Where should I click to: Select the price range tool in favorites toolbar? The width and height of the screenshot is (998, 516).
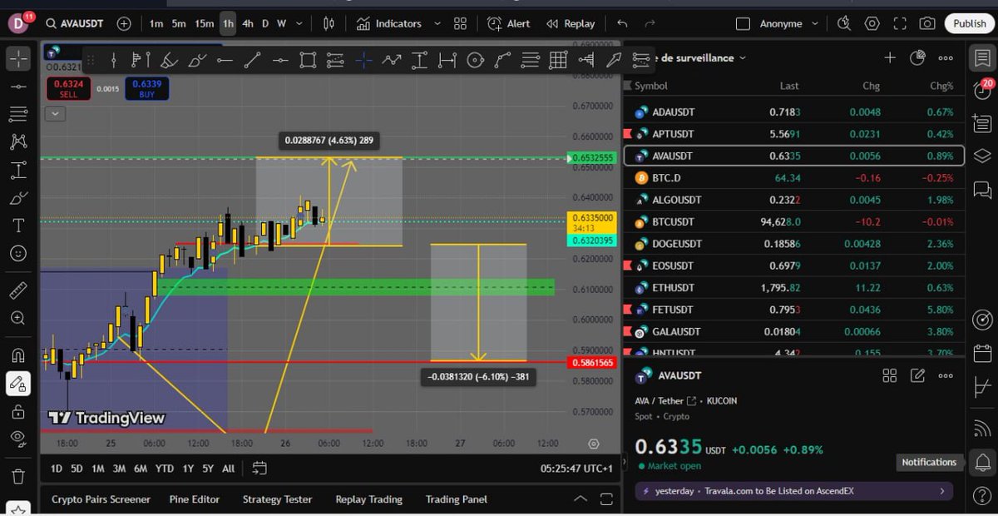[419, 60]
